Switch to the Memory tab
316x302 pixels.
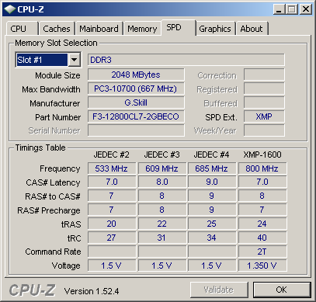click(142, 28)
